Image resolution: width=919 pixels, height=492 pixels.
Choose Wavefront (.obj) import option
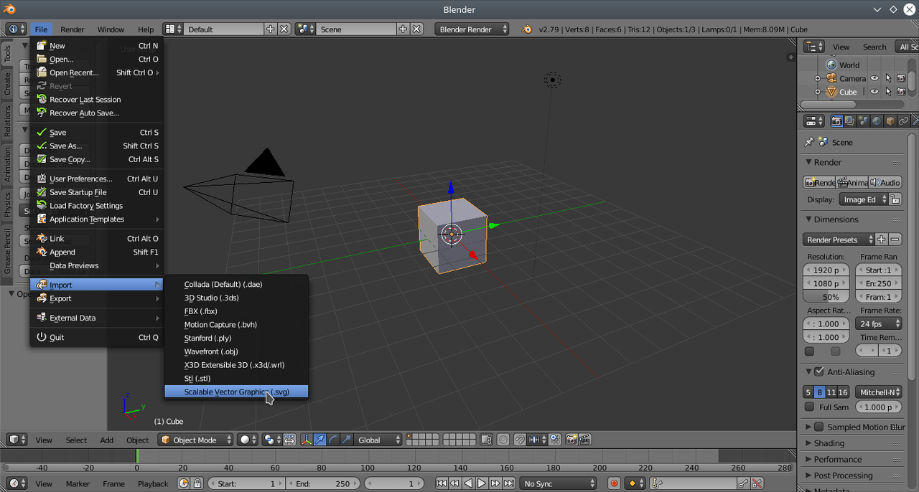point(236,351)
